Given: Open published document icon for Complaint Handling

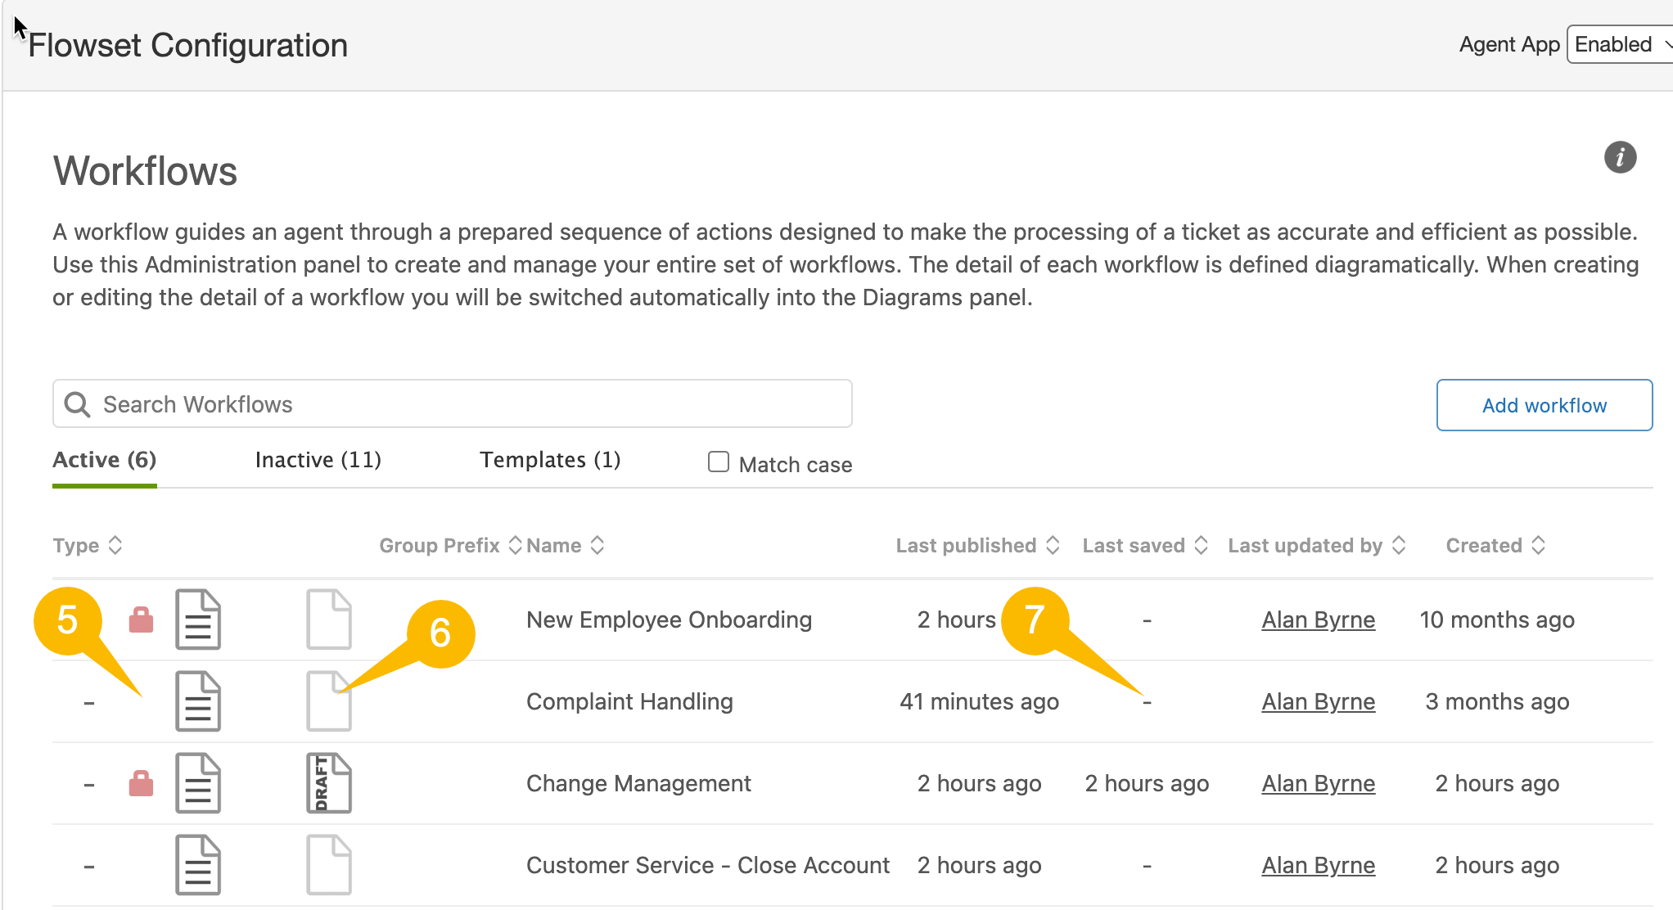Looking at the screenshot, I should coord(198,701).
